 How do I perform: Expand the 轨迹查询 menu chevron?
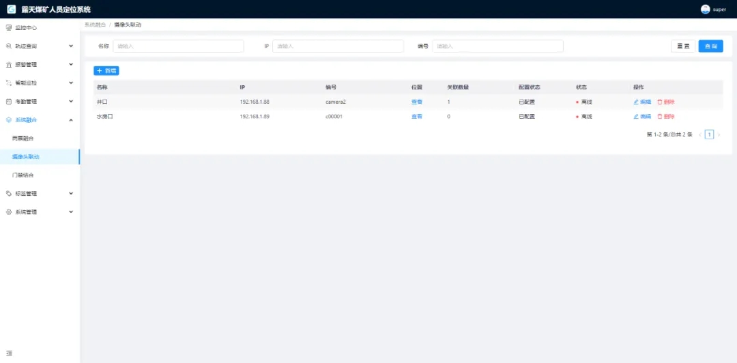[71, 46]
